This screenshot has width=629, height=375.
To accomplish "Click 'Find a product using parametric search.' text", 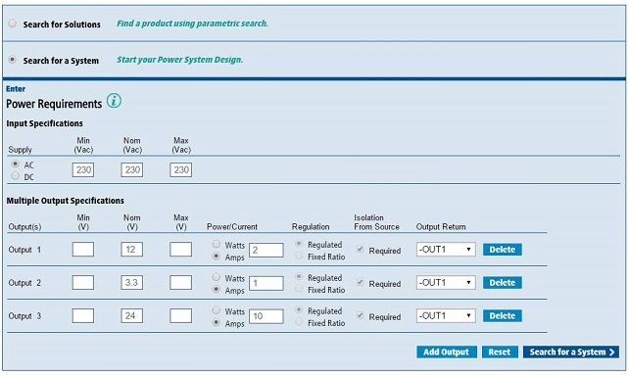I will [193, 23].
